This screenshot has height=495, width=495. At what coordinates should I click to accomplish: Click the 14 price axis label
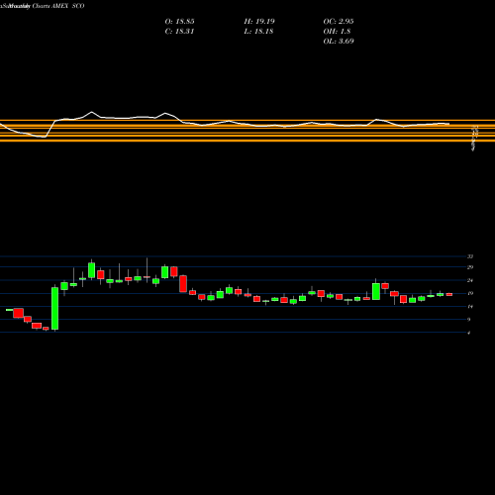pos(470,306)
